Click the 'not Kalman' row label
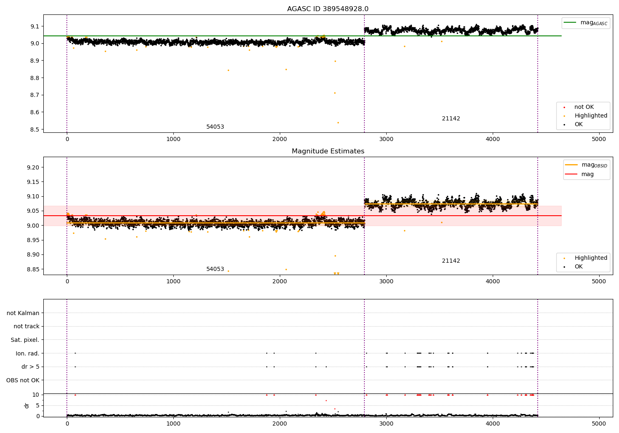This screenshot has width=619, height=433. coord(23,313)
